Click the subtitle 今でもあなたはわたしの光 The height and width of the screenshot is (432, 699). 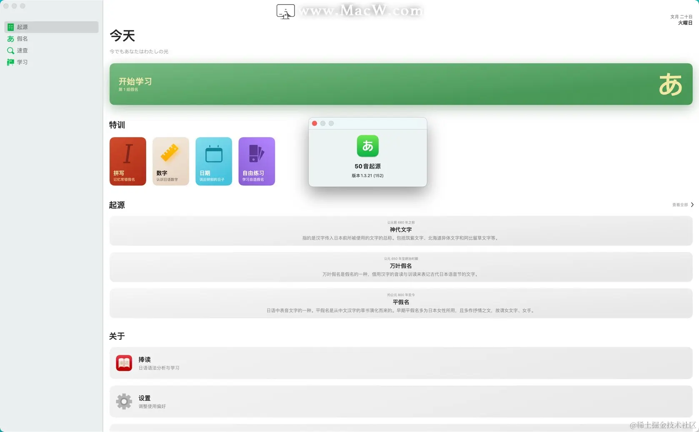coord(139,52)
